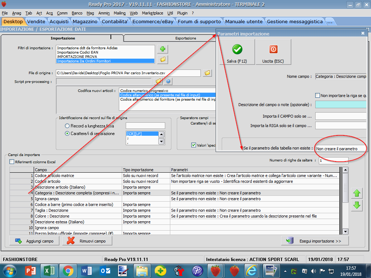Image resolution: width=371 pixels, height=278 pixels.
Task: Open Excel from the taskbar
Action: 49,271
